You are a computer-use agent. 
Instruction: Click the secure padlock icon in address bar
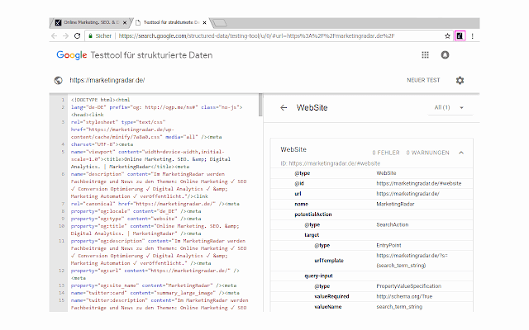(90, 36)
